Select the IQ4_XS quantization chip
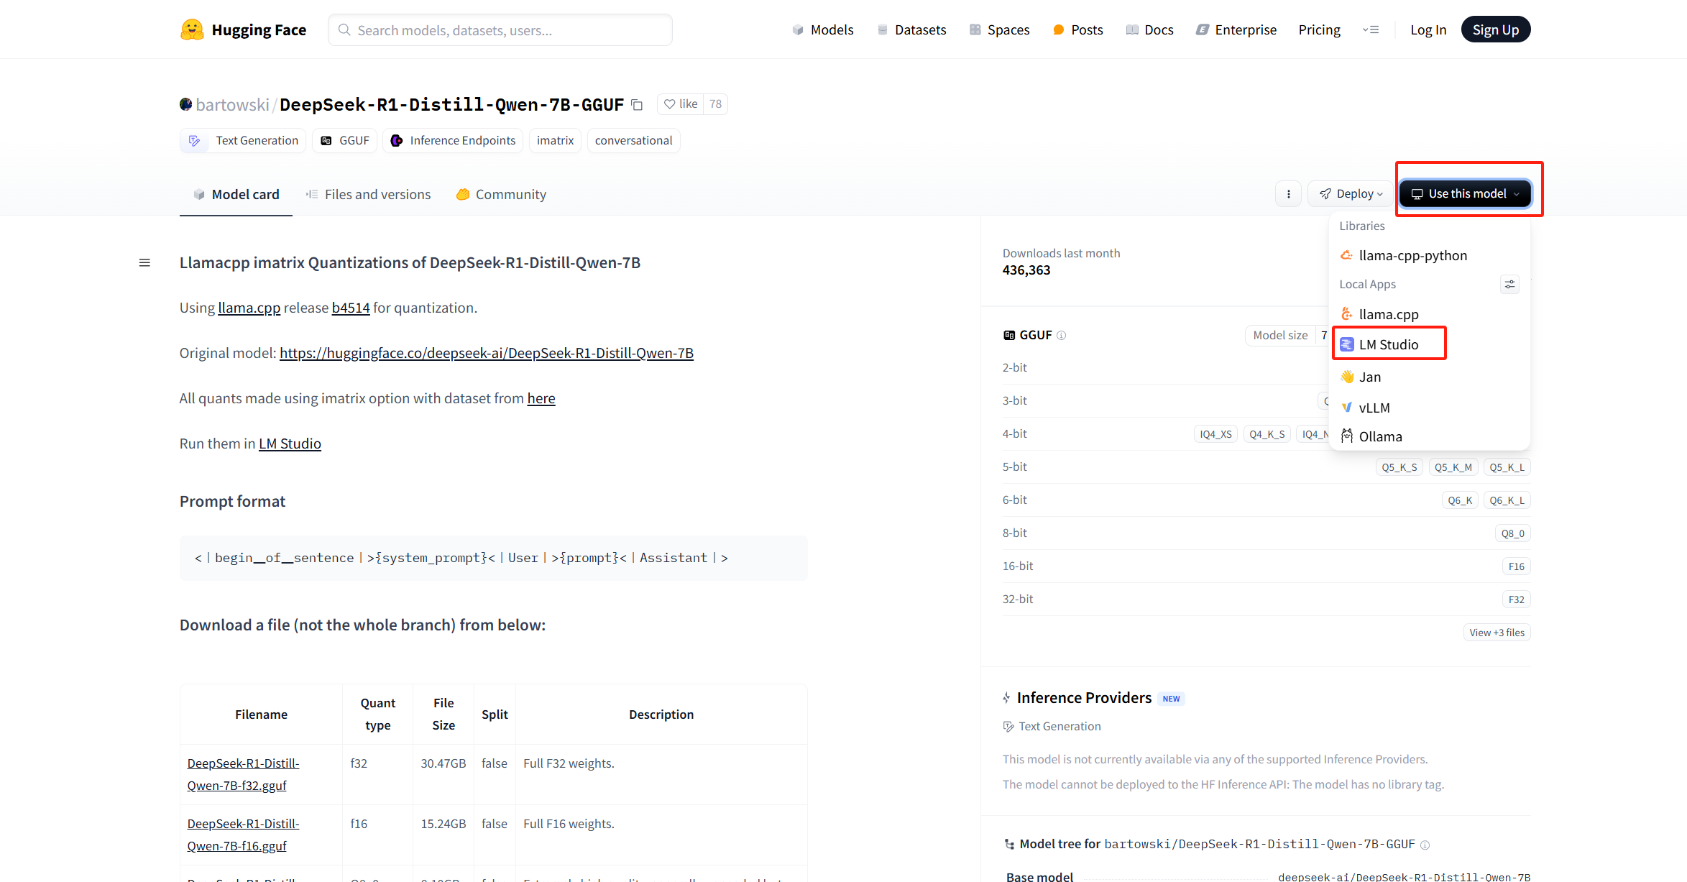1687x882 pixels. point(1215,434)
